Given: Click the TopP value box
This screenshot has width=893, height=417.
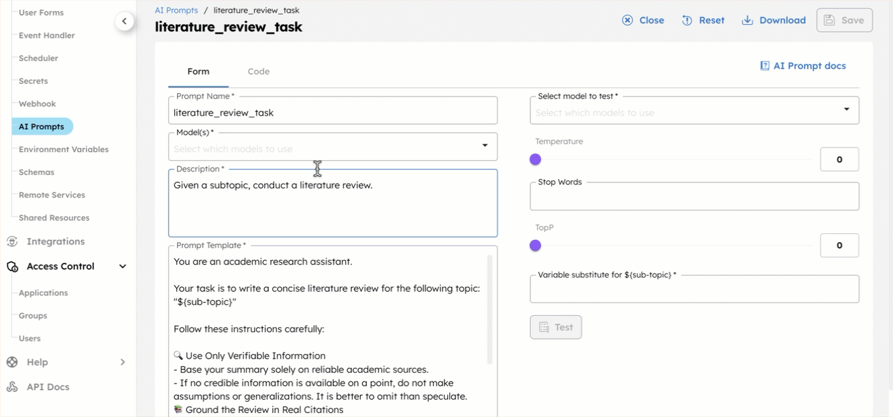Looking at the screenshot, I should [839, 245].
